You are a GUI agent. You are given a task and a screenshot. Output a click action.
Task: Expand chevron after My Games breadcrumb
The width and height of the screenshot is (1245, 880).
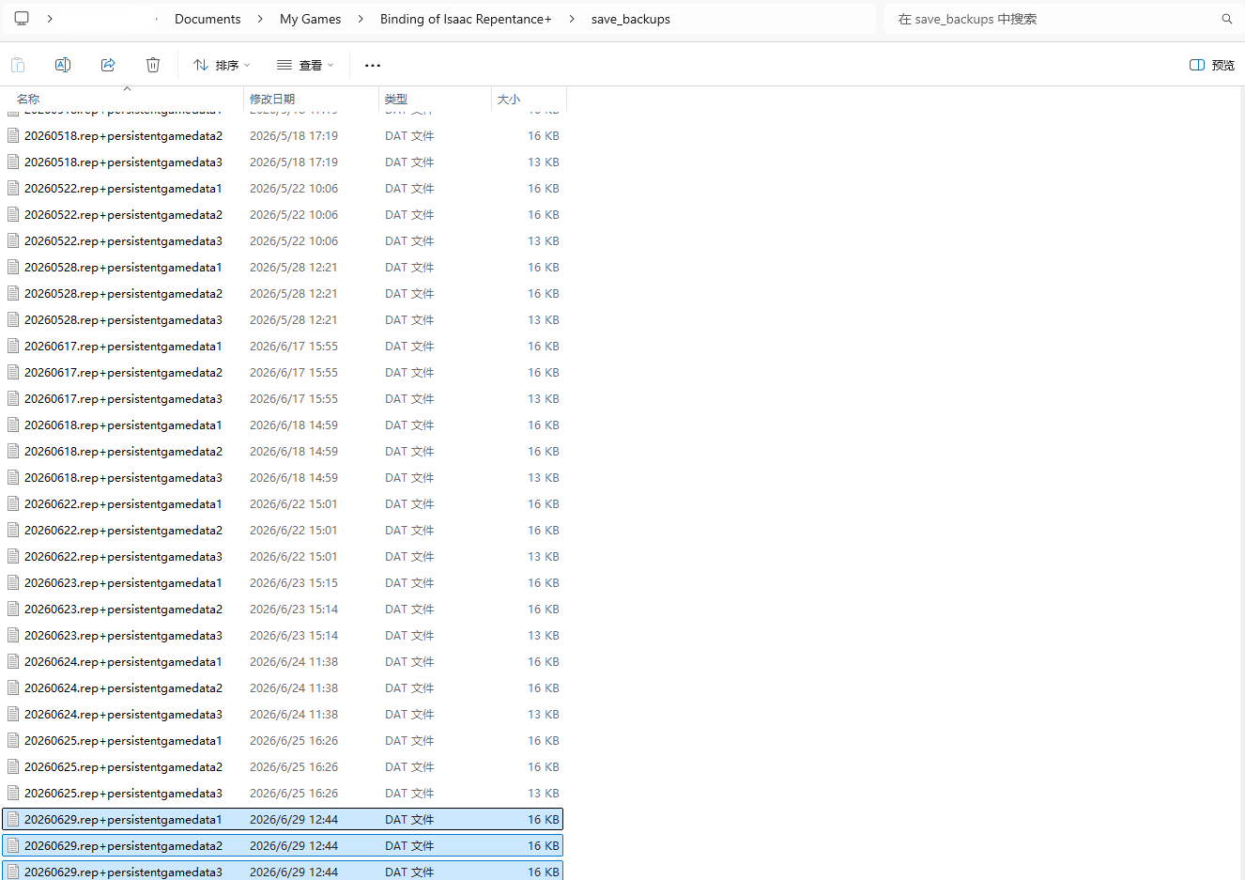(361, 19)
